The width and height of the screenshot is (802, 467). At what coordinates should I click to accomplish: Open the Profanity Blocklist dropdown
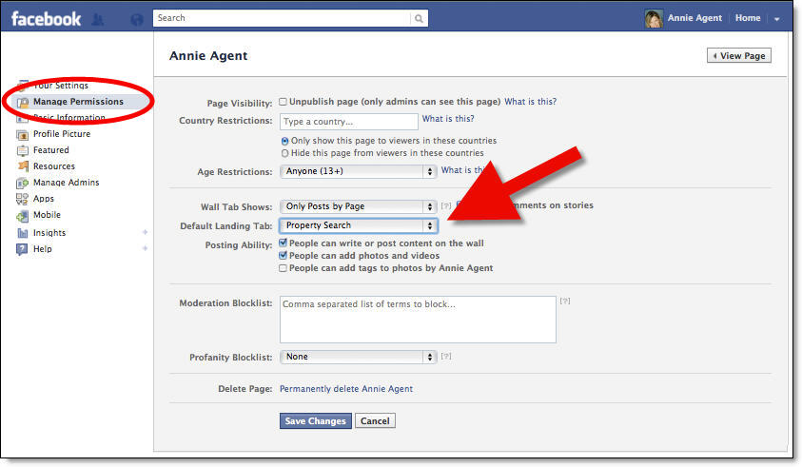click(x=358, y=357)
